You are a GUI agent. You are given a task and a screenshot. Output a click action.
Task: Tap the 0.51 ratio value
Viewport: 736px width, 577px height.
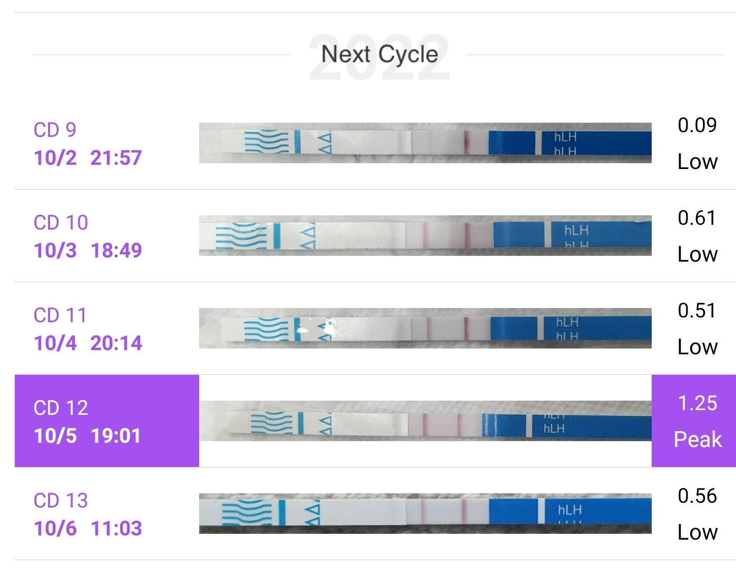coord(697,311)
